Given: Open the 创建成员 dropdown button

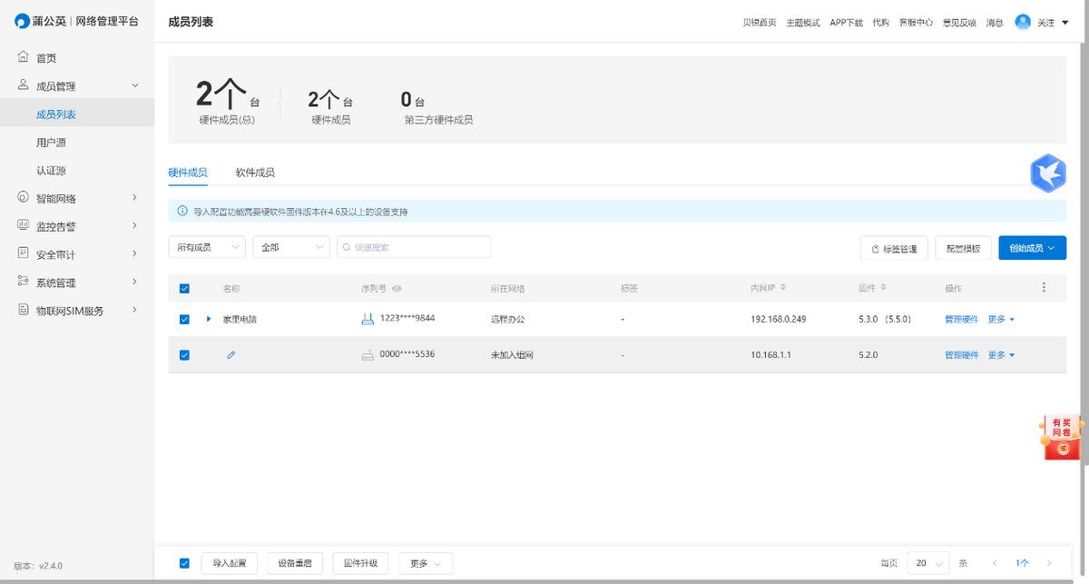Looking at the screenshot, I should click(1032, 248).
